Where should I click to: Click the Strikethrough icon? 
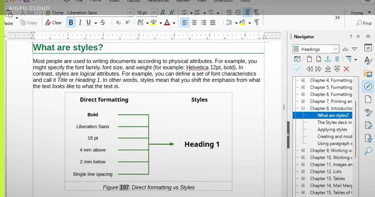pos(103,23)
